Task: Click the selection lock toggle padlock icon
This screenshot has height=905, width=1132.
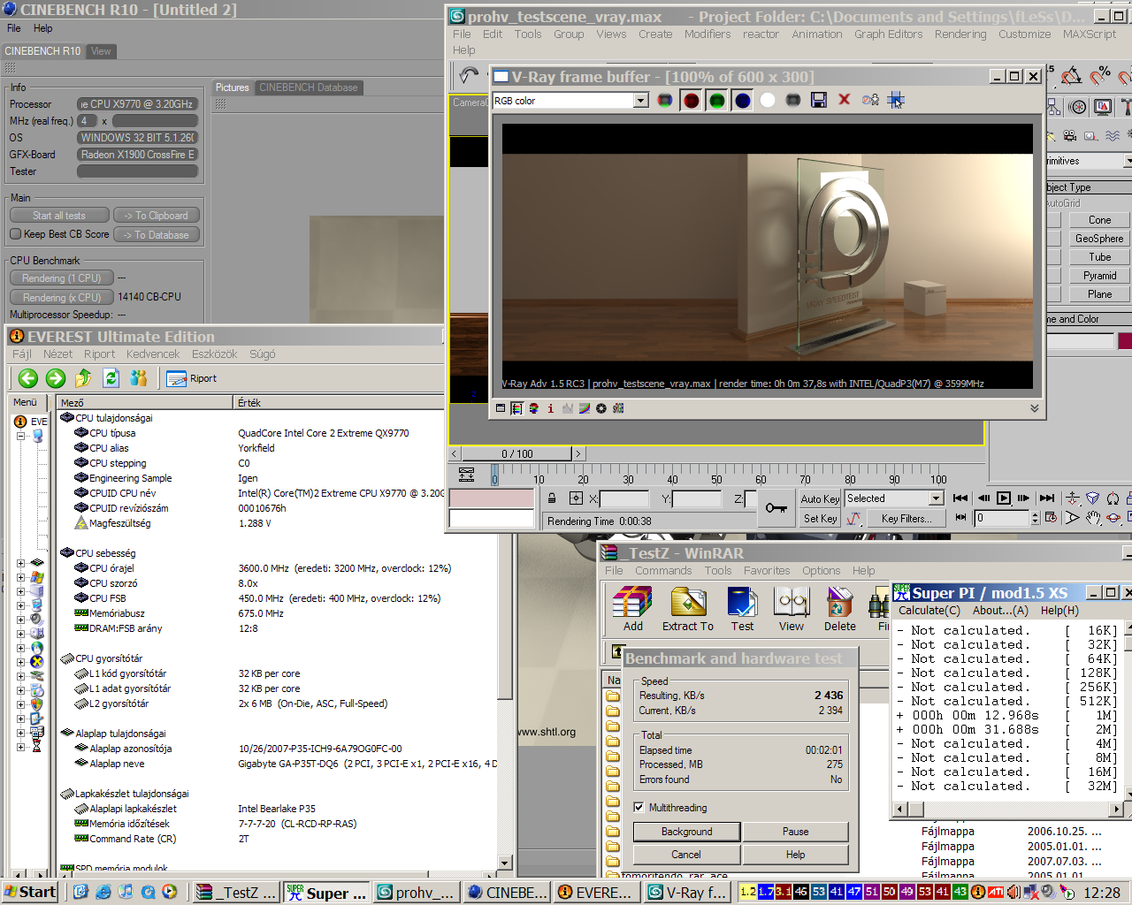Action: [552, 498]
